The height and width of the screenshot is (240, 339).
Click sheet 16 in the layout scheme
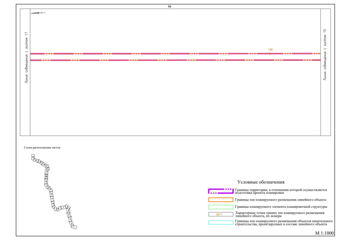click(x=46, y=177)
